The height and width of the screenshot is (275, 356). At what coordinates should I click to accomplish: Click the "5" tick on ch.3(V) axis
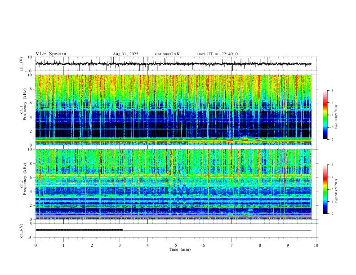tap(31, 224)
